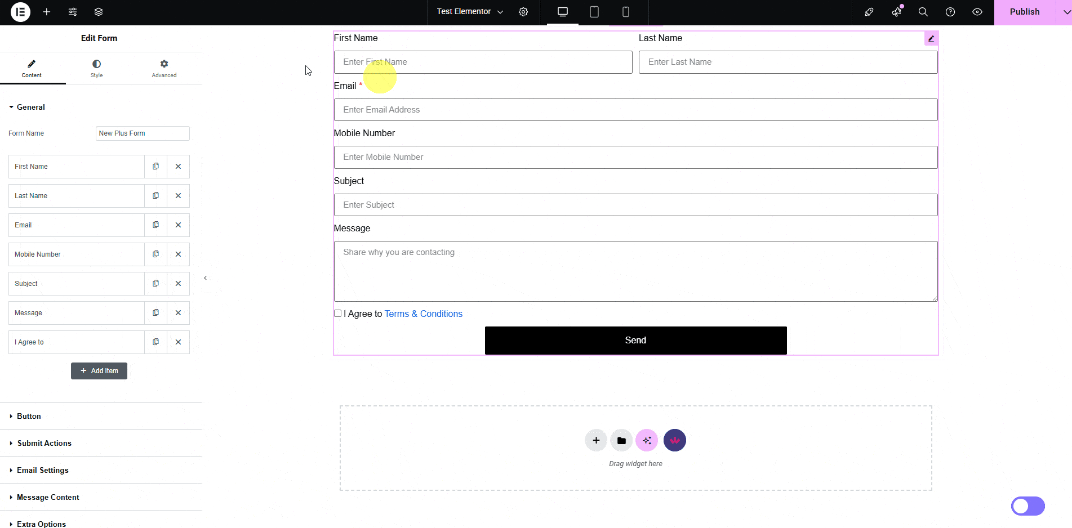The width and height of the screenshot is (1072, 528).
Task: Switch to the Advanced tab
Action: [164, 68]
